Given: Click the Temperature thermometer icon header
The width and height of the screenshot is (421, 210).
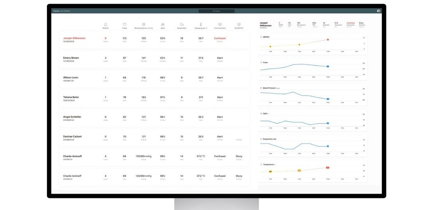Looking at the screenshot, I should point(201,25).
